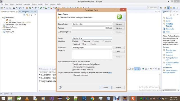Viewport: 180px width, 101px height.
Task: Click Browse next to Package field
Action: tap(119, 28)
